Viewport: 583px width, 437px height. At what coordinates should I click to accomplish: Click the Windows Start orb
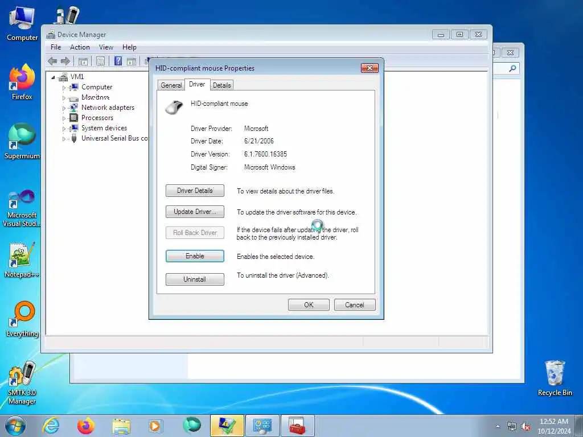click(x=15, y=426)
